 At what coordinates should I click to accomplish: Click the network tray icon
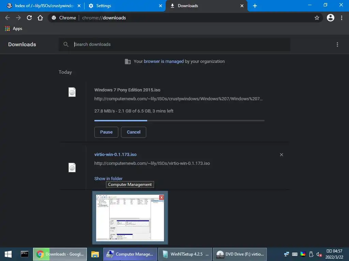point(286,254)
